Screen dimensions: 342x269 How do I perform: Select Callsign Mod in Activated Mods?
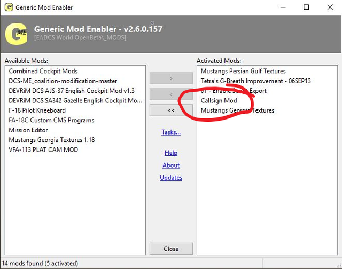click(219, 101)
